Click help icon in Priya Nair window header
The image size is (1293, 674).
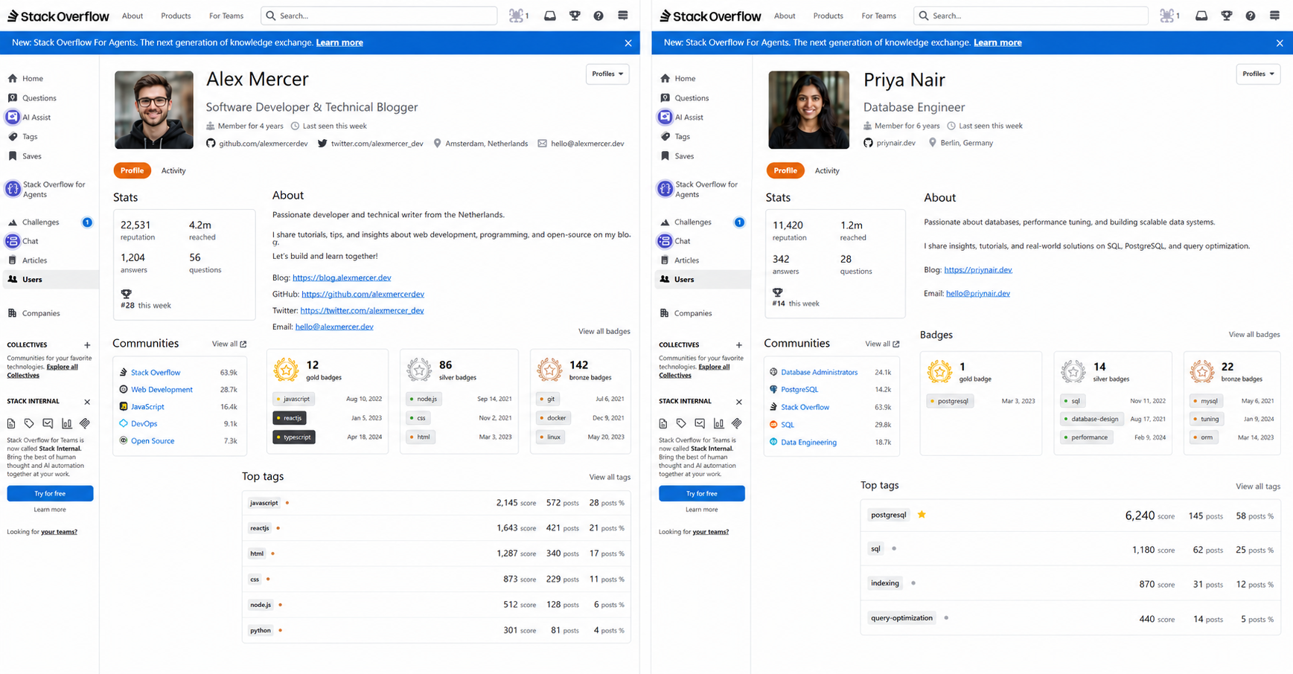[x=1251, y=16]
